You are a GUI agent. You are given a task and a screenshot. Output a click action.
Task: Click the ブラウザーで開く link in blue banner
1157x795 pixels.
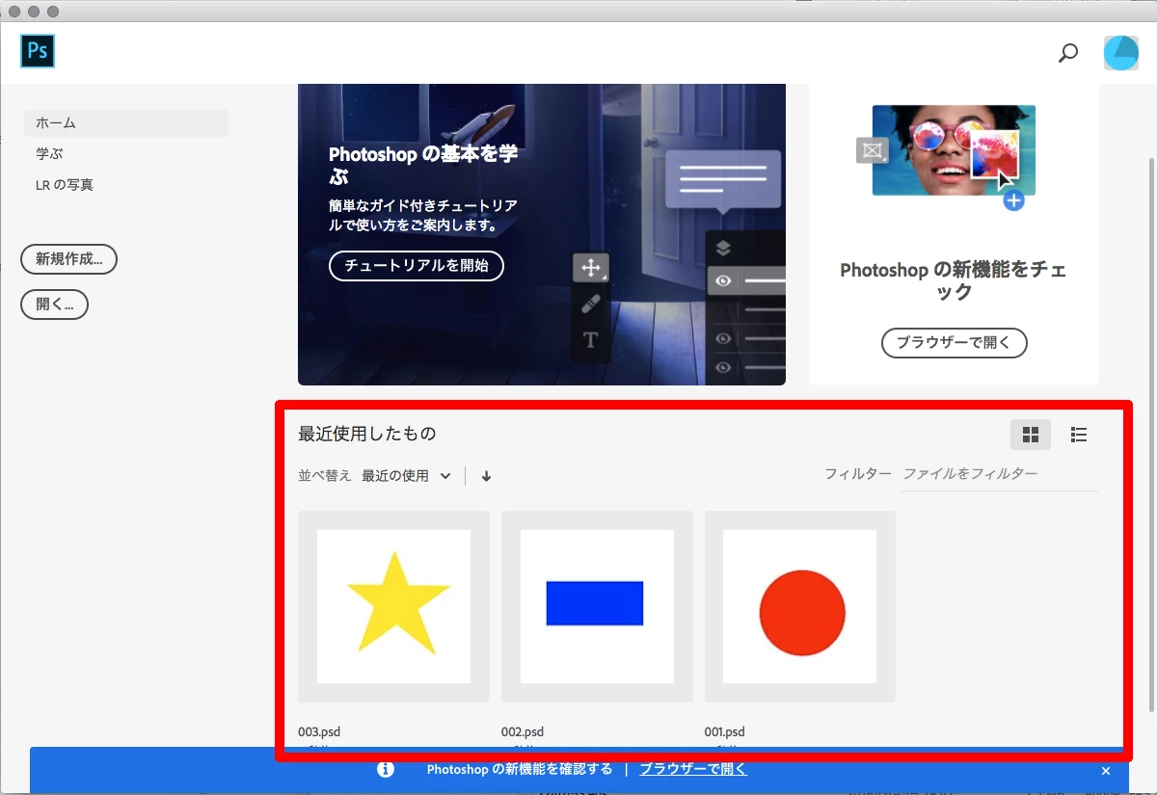pos(693,769)
